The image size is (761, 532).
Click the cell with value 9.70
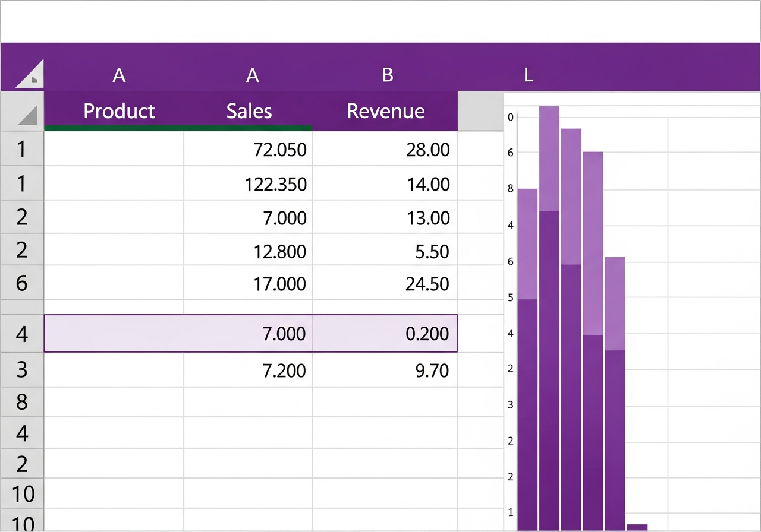385,370
